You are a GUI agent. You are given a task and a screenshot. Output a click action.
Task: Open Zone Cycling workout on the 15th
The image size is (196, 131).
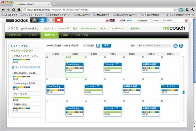tap(74, 111)
